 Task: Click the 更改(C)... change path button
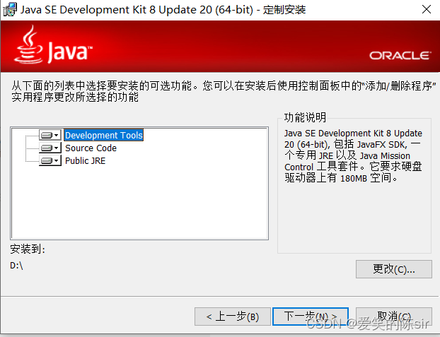394,269
